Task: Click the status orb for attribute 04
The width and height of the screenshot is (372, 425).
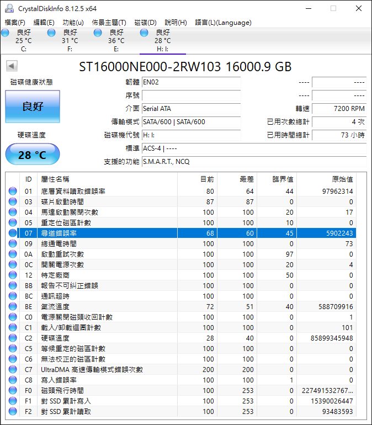Action: pos(13,212)
